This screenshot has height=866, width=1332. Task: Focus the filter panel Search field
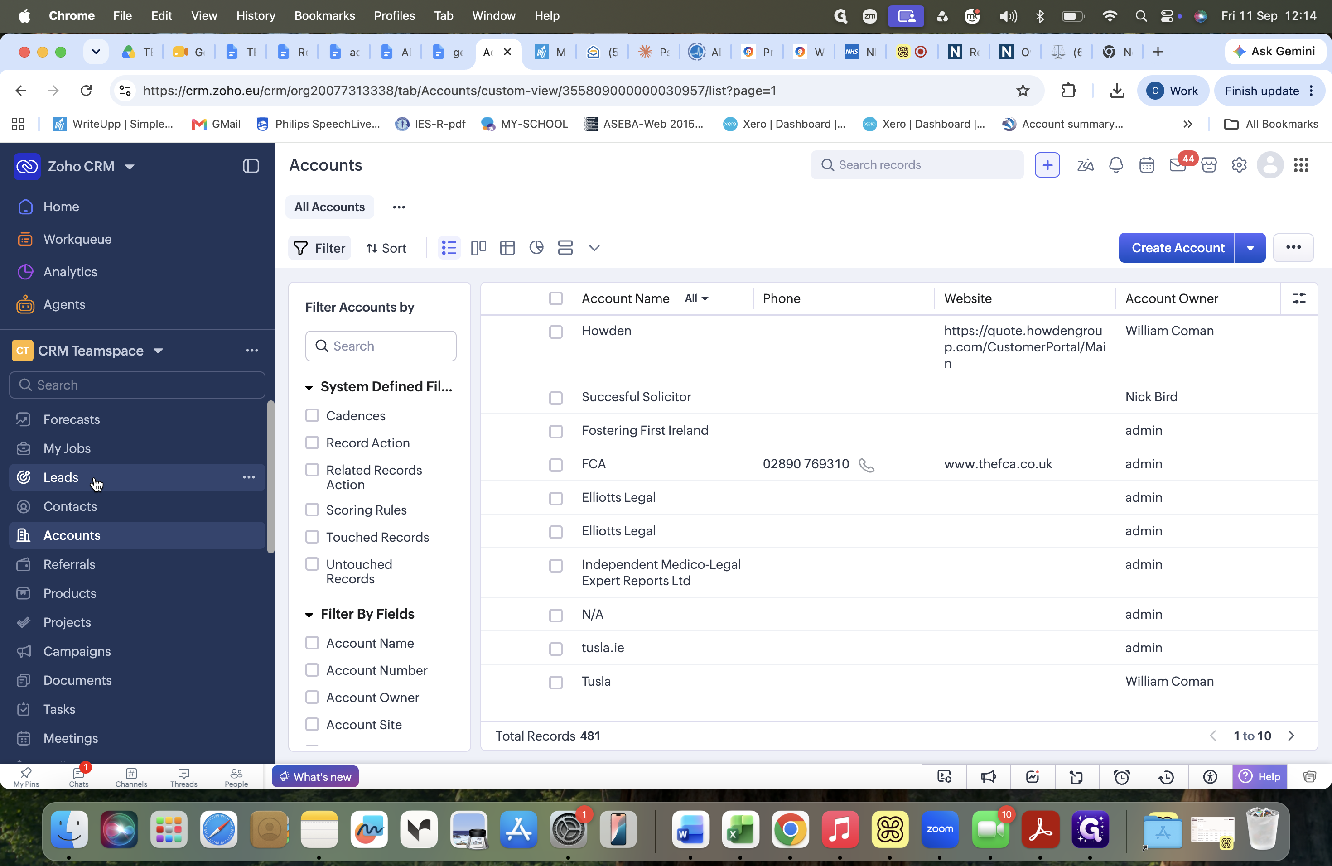click(x=381, y=346)
